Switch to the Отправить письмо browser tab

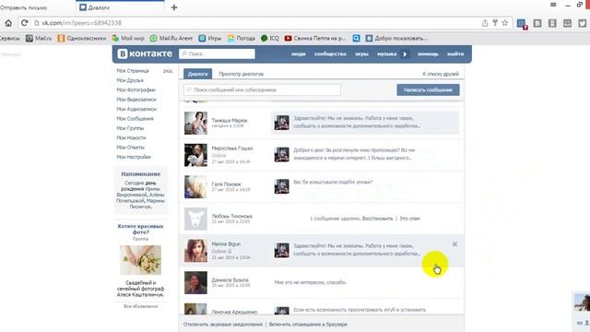[23, 7]
